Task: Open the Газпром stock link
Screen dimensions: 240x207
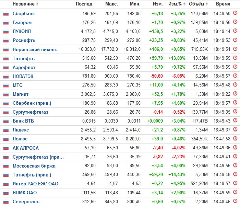Action: click(22, 23)
